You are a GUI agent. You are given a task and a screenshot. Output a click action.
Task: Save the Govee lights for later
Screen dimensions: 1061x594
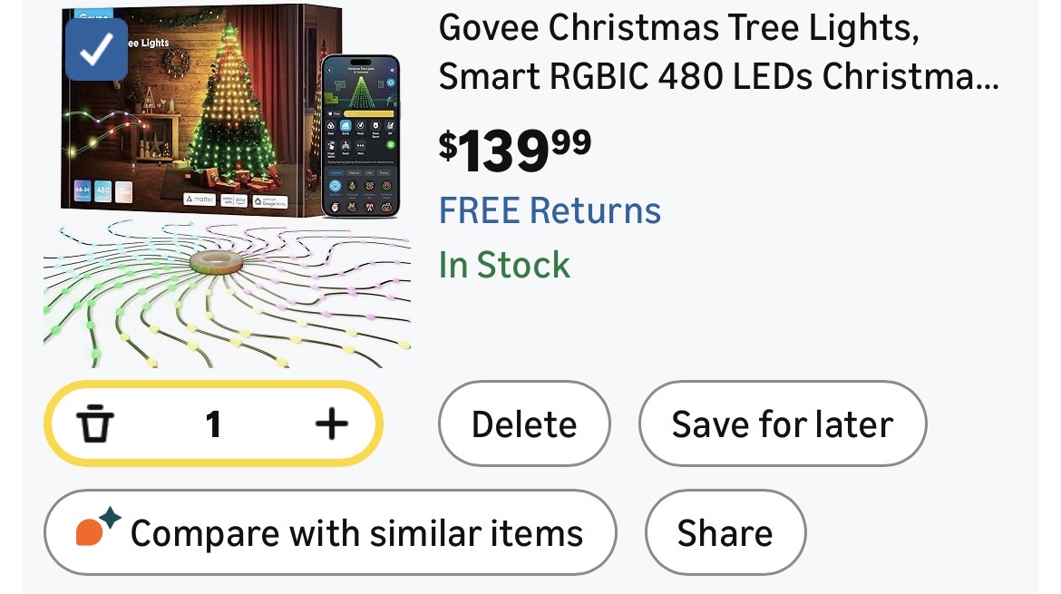click(x=783, y=424)
